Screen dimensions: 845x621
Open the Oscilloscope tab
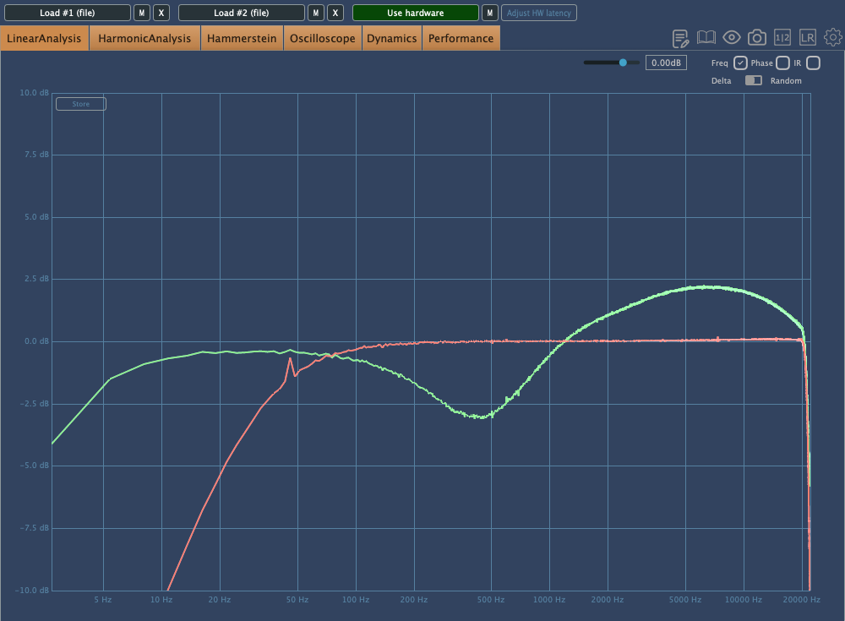[322, 38]
